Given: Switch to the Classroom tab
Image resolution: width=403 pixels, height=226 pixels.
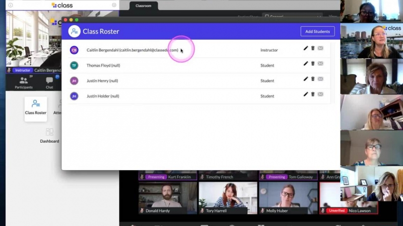Looking at the screenshot, I should [x=144, y=6].
